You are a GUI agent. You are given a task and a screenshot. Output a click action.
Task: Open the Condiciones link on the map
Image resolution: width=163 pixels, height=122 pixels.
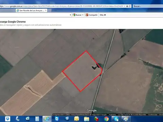[x=152, y=115]
